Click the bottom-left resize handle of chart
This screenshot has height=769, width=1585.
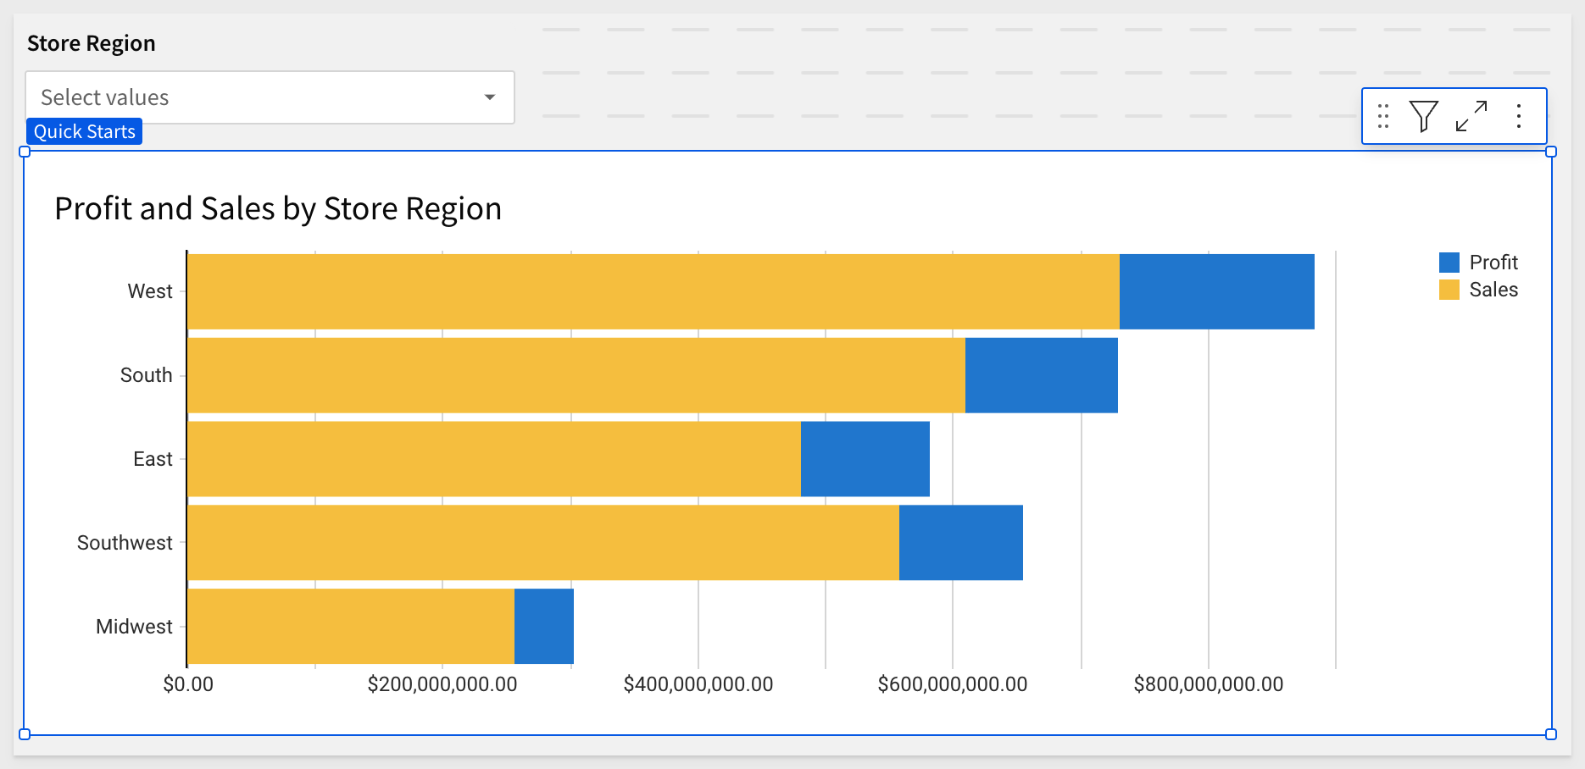coord(25,734)
